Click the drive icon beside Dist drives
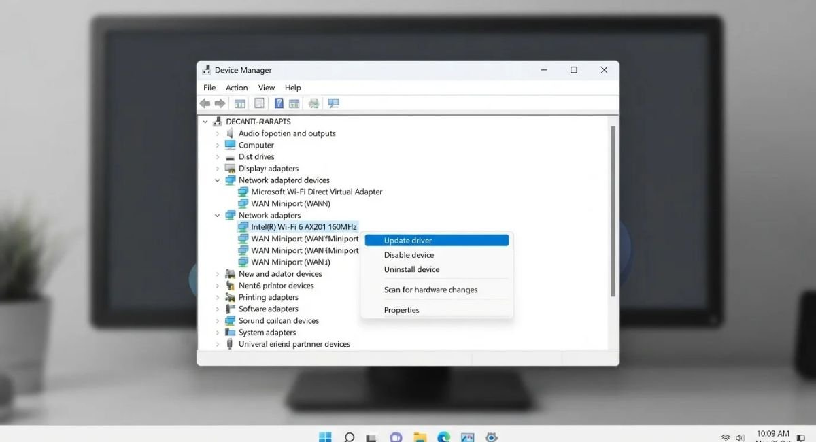 coord(230,157)
